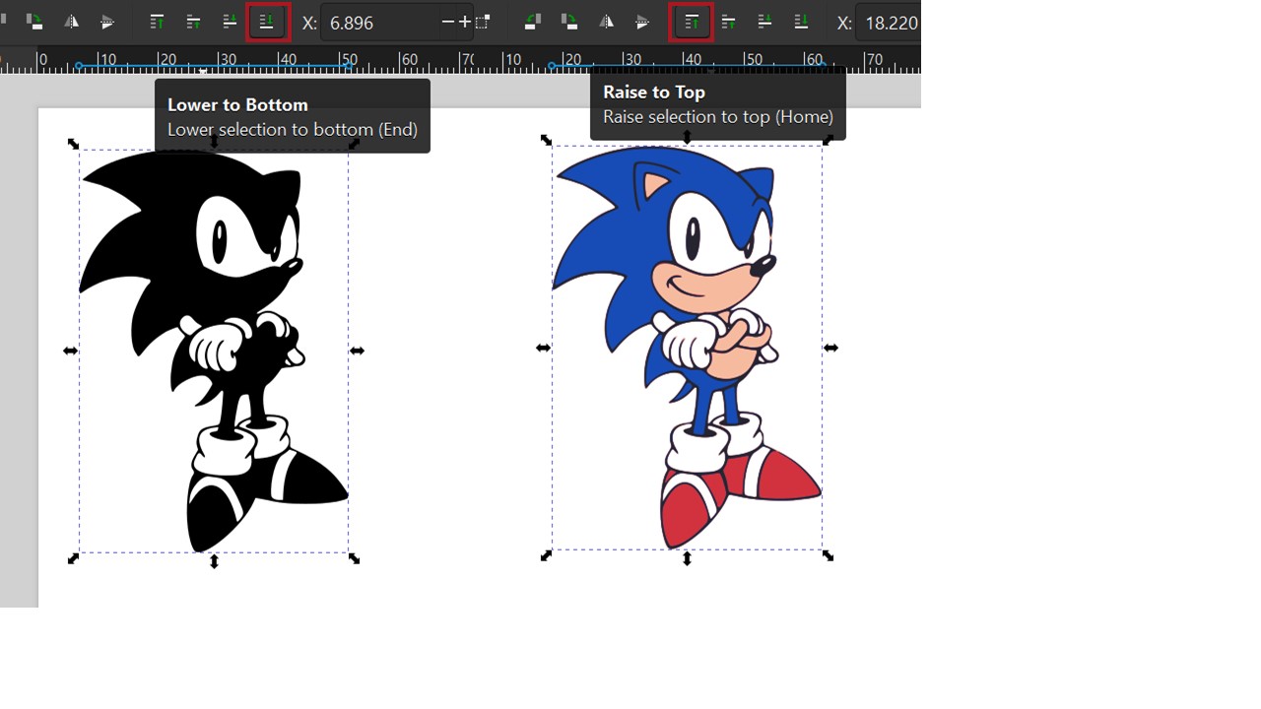Image resolution: width=1261 pixels, height=709 pixels.
Task: Increase X value with plus button
Action: coord(464,22)
